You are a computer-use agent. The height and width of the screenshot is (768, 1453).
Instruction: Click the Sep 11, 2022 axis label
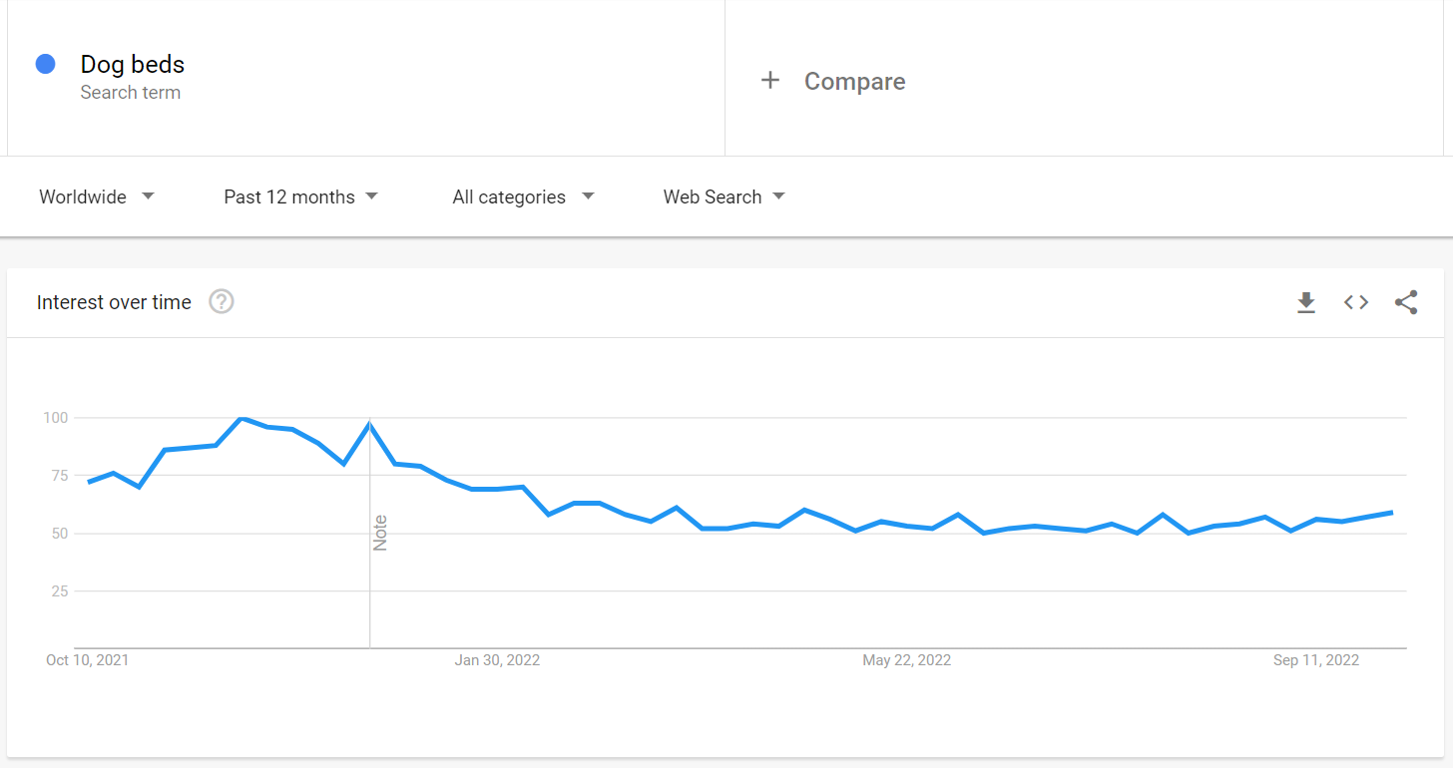pyautogui.click(x=1315, y=660)
